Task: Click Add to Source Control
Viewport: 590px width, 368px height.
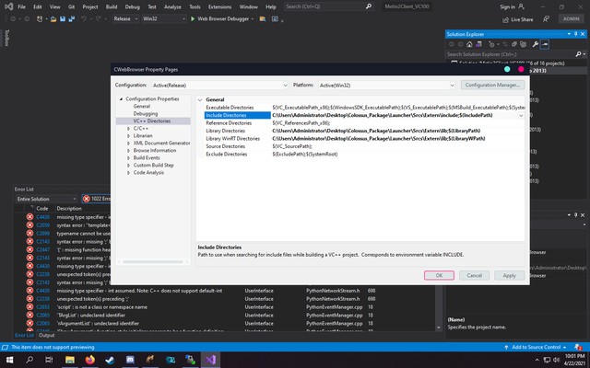Action: (536, 347)
